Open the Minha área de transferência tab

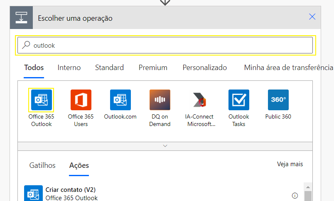[288, 68]
